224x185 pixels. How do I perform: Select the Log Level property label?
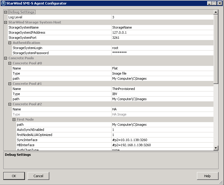click(x=15, y=17)
